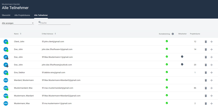This screenshot has width=218, height=107.
Task: Click Kontakteintrag checkmark for Mustermann, Mandant
Action: pyautogui.click(x=167, y=95)
